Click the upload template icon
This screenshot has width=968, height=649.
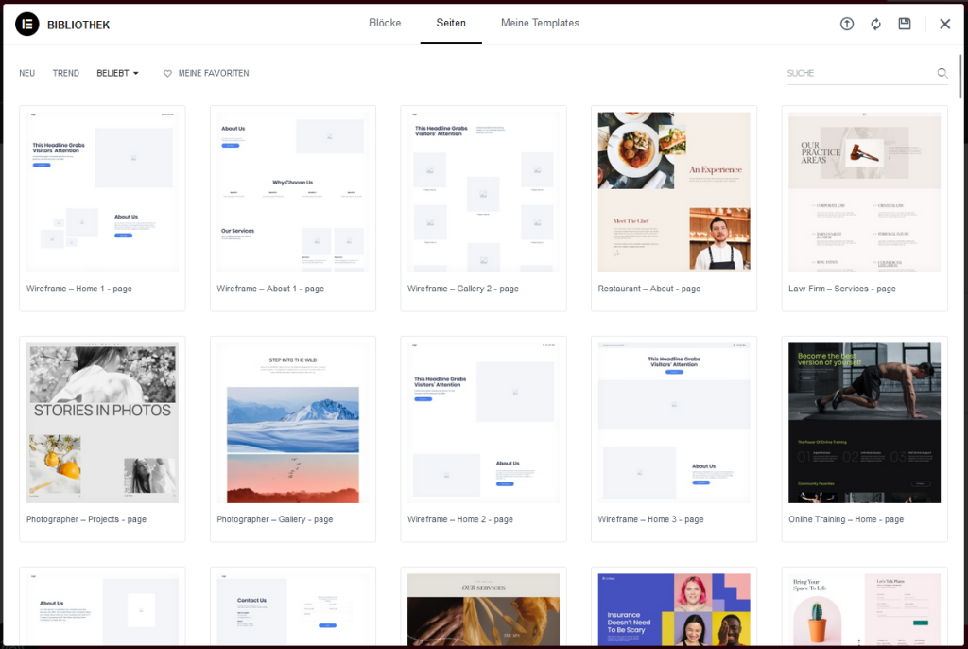coord(847,24)
